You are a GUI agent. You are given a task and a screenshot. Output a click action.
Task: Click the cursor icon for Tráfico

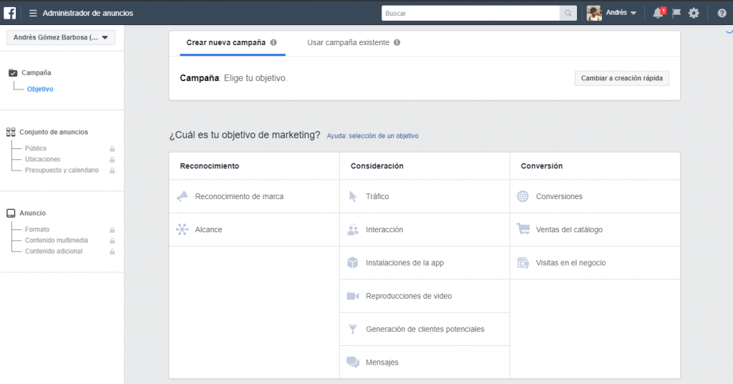(x=353, y=196)
